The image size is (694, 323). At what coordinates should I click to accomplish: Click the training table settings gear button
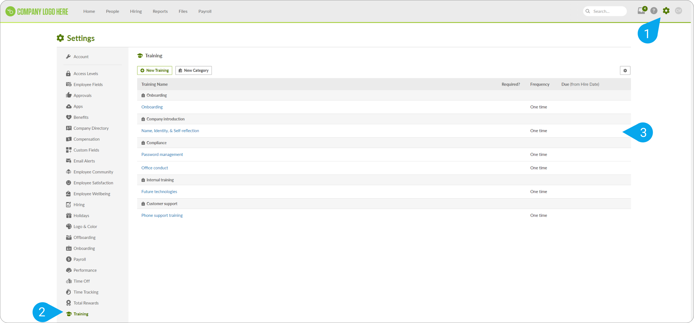click(625, 71)
